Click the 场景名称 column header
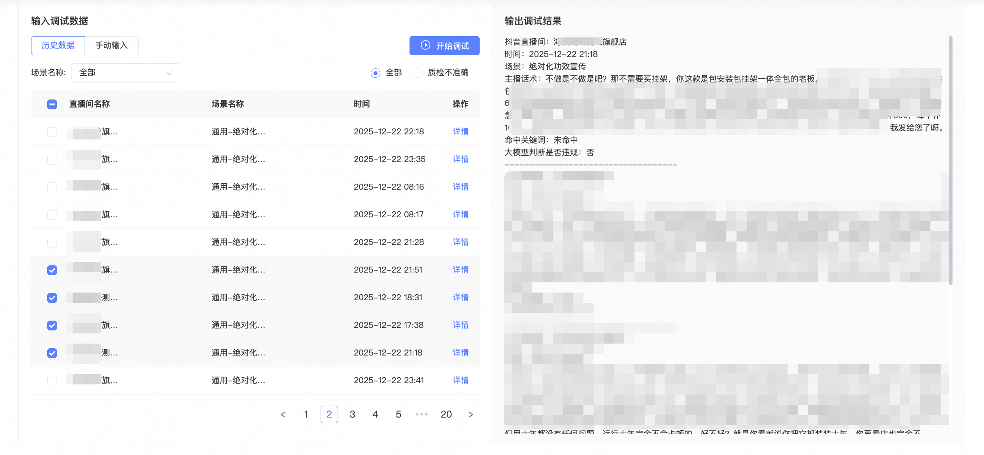Viewport: 984px width, 455px height. click(x=228, y=104)
